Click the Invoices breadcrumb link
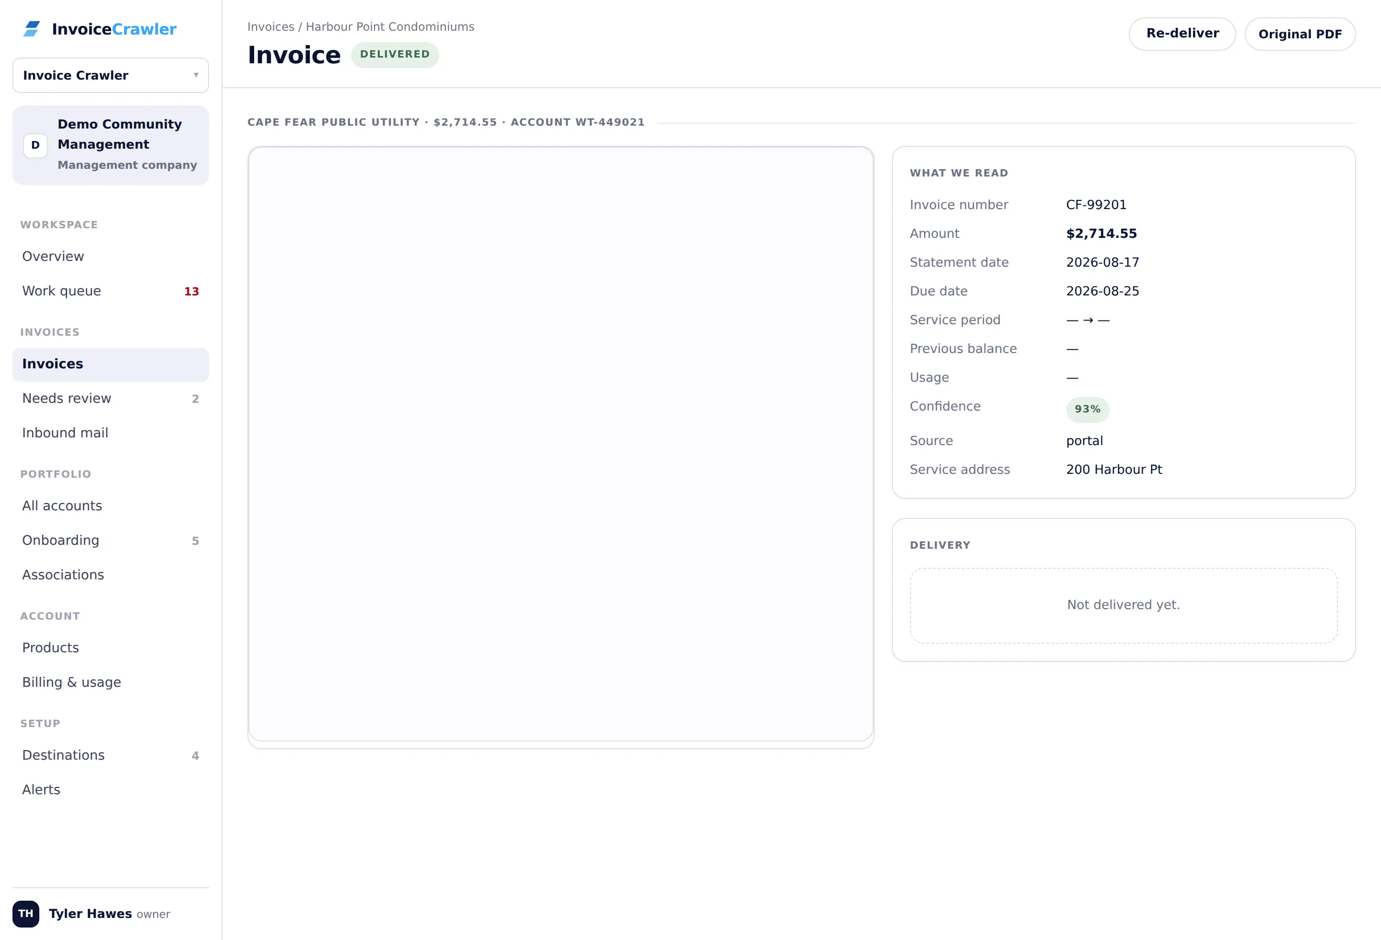Image resolution: width=1381 pixels, height=940 pixels. pyautogui.click(x=270, y=27)
